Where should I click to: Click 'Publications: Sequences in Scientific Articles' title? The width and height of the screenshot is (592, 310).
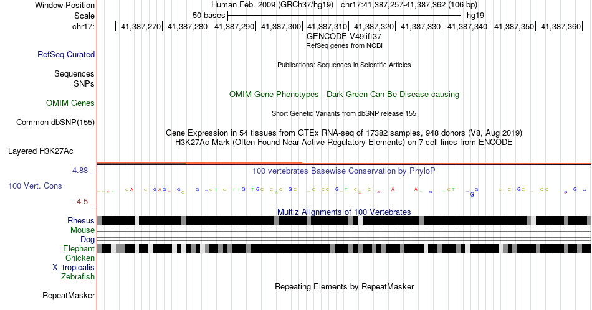(x=344, y=65)
